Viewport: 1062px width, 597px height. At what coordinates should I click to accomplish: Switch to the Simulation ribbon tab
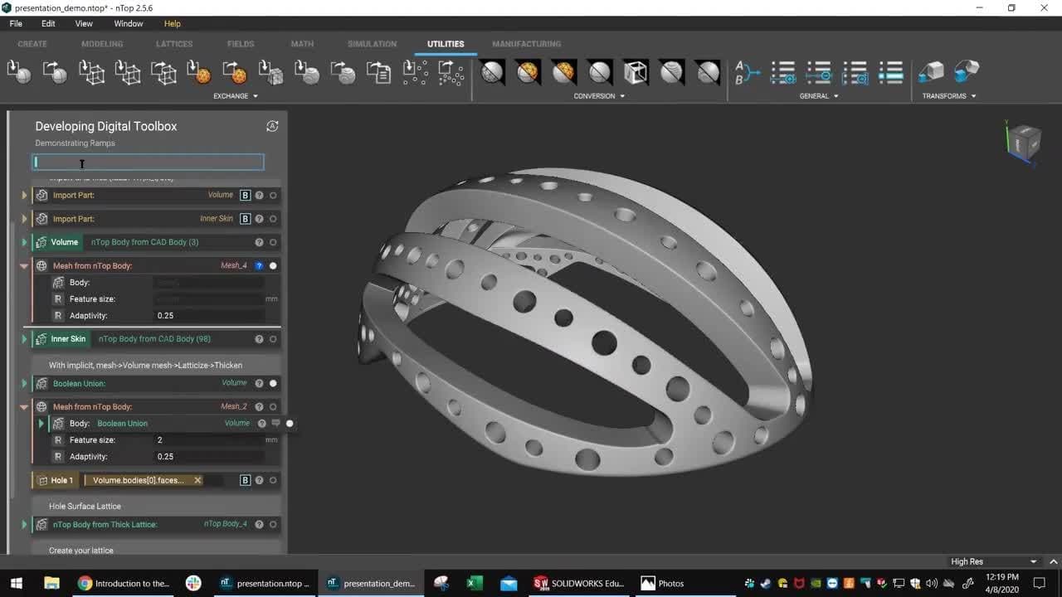[372, 44]
